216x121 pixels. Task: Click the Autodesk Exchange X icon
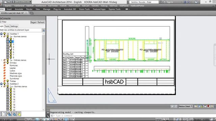(185, 2)
